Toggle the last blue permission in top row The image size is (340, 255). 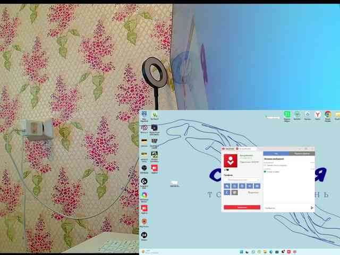coord(257,186)
